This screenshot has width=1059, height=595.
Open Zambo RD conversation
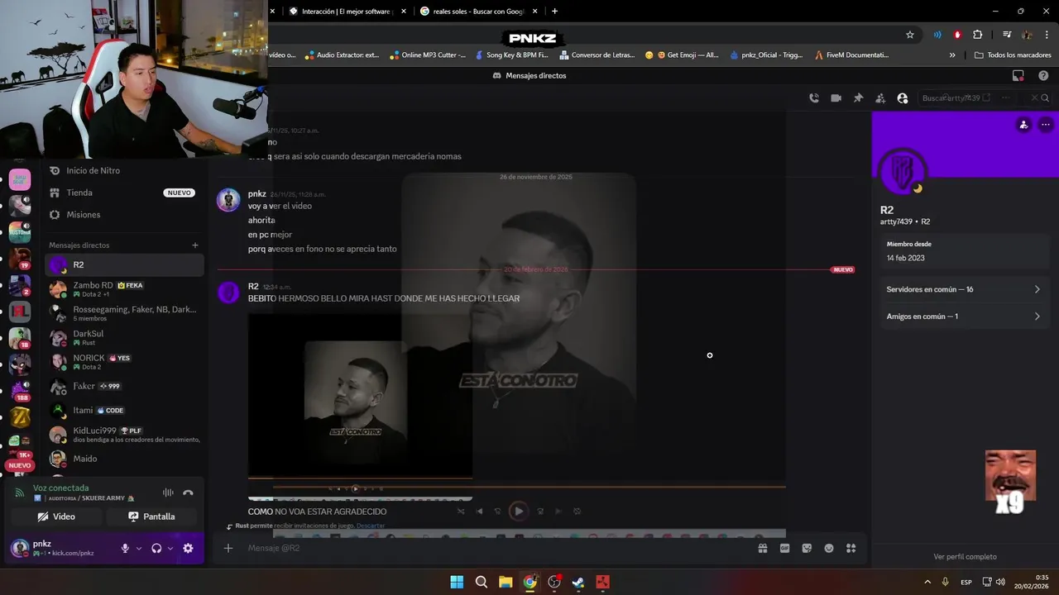[x=124, y=289]
